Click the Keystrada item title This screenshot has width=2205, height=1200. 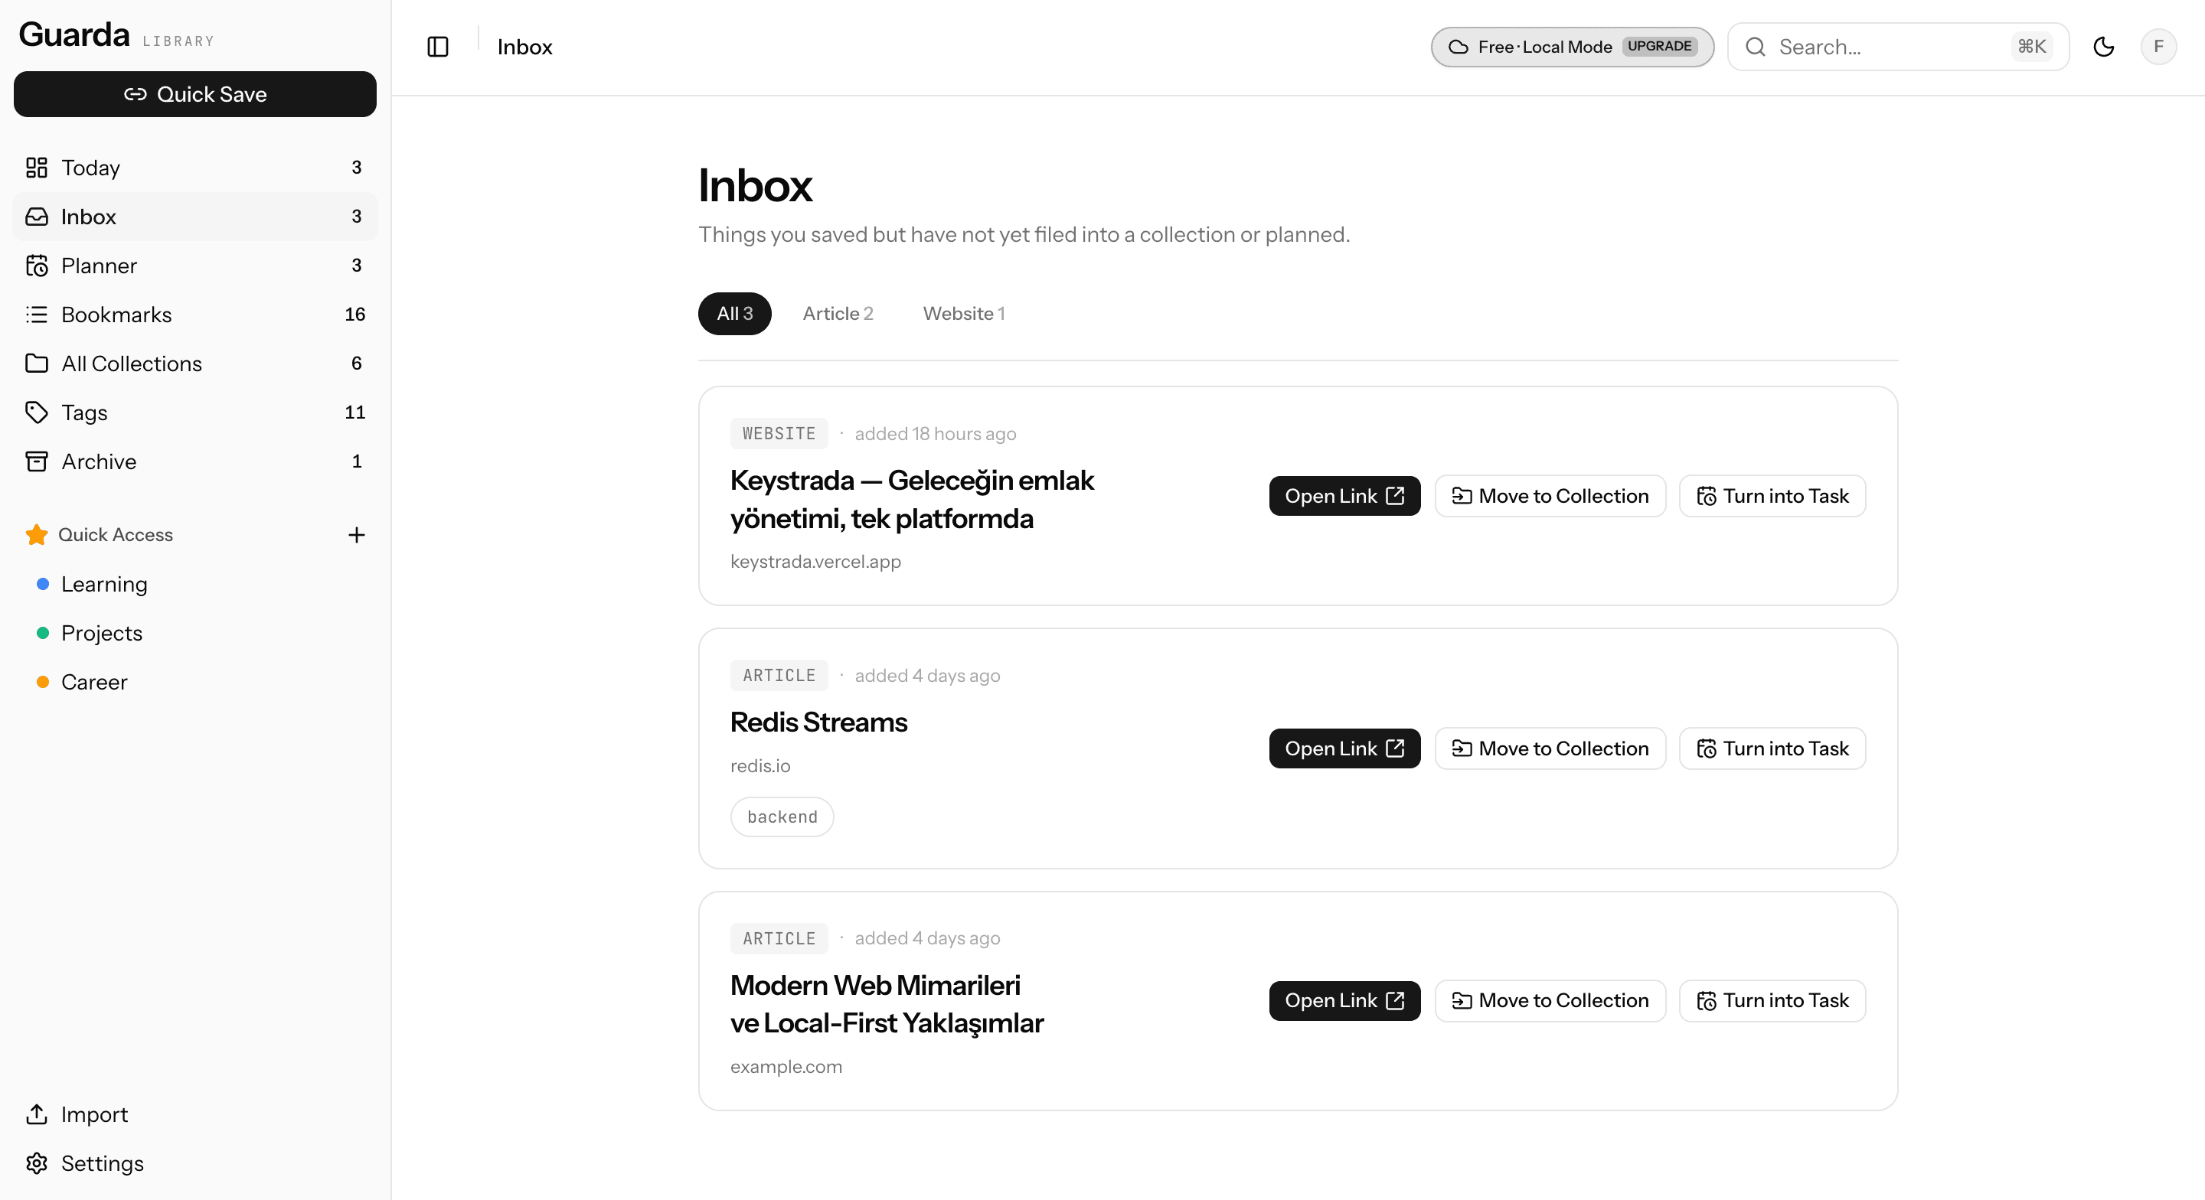pos(912,500)
